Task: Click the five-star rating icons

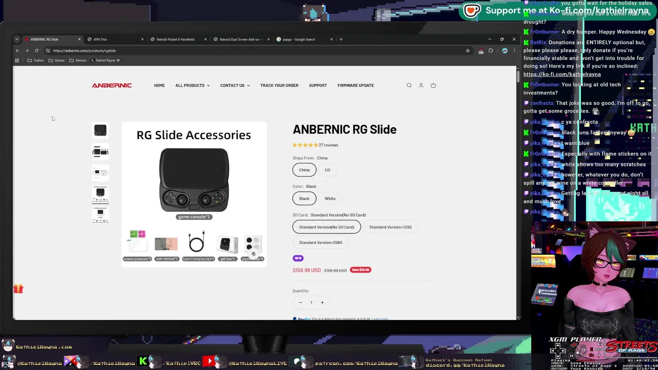Action: pyautogui.click(x=305, y=145)
